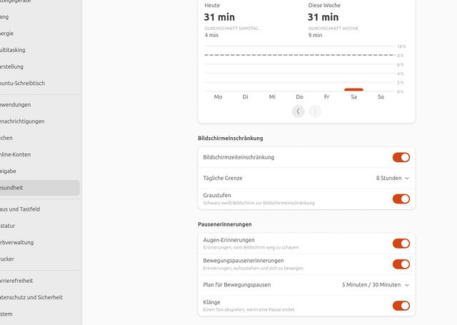Screen dimensions: 457x325
Task: Turn off the Graustufen toggle
Action: pyautogui.click(x=401, y=199)
